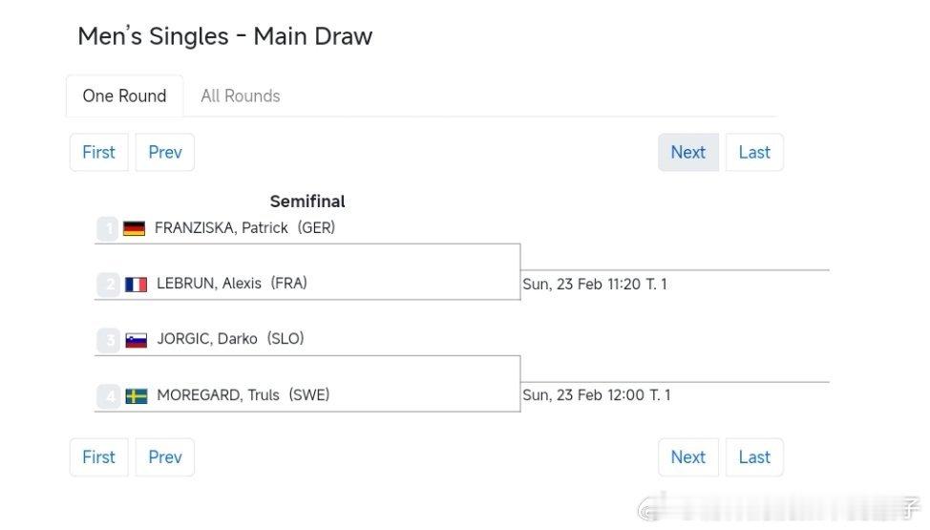The height and width of the screenshot is (530, 930).
Task: Click the French flag icon beside Lebrun
Action: 136,285
